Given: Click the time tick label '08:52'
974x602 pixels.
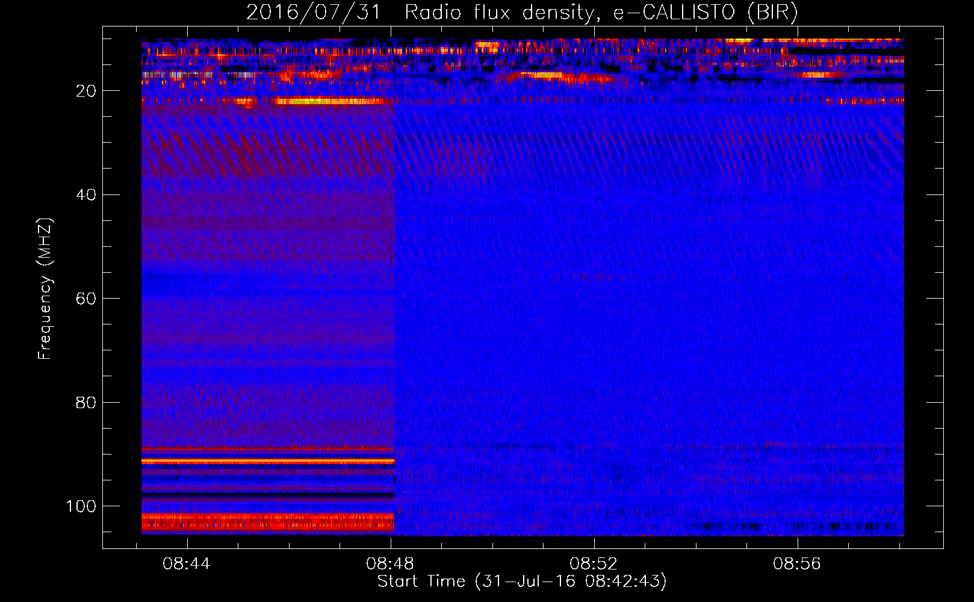Looking at the screenshot, I should coord(594,563).
